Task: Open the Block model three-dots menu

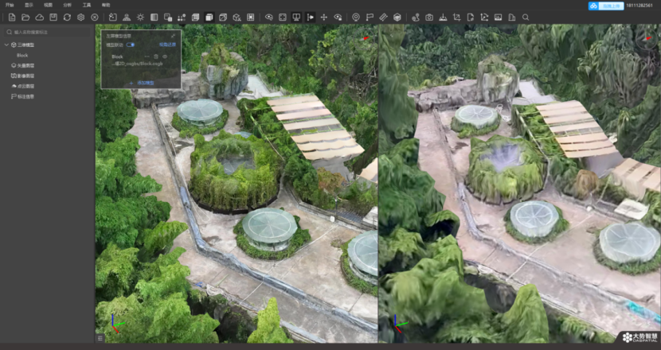Action: 147,56
